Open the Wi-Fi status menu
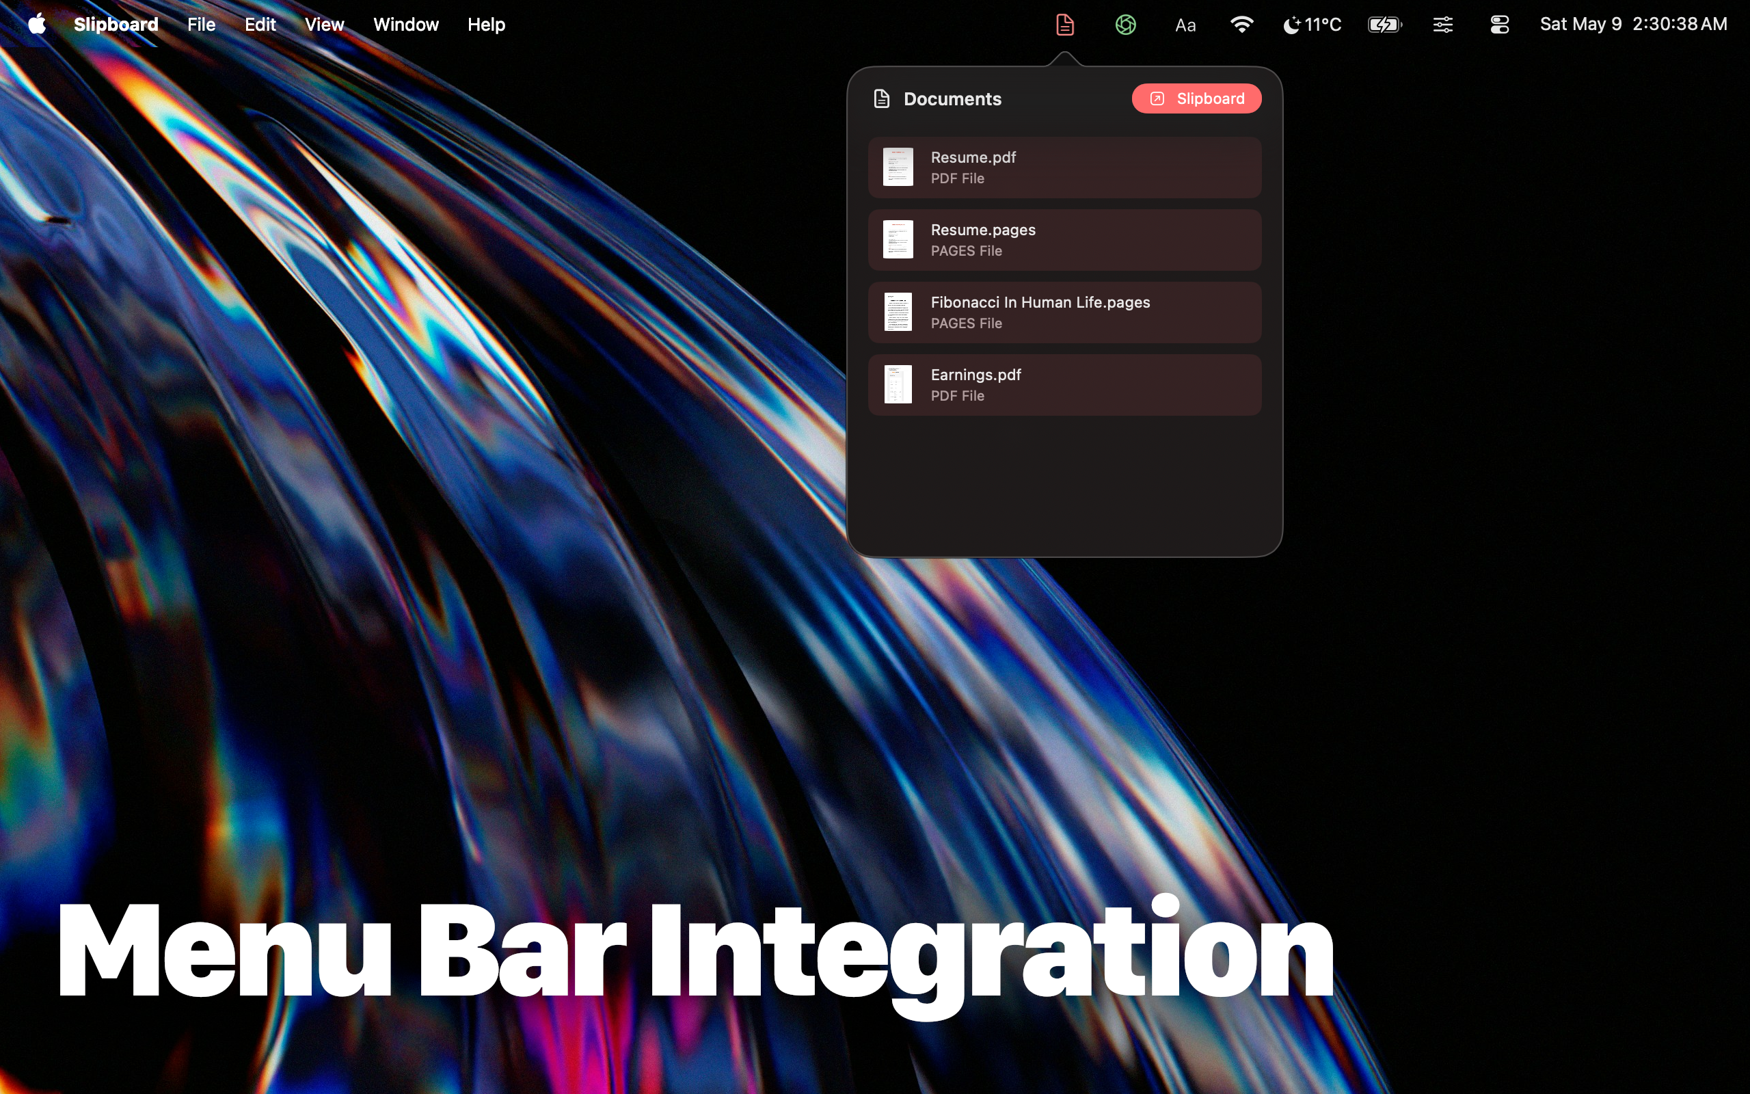This screenshot has height=1094, width=1750. [x=1241, y=25]
